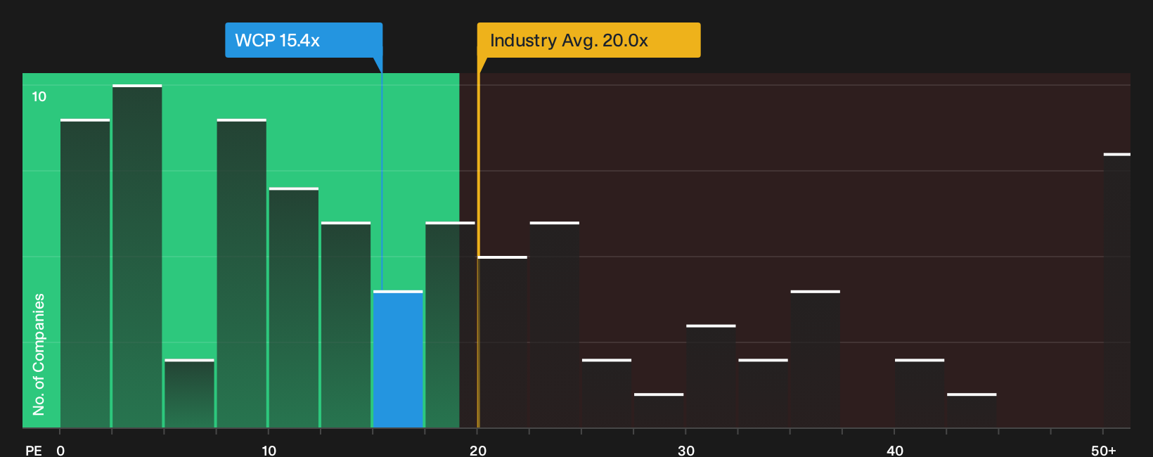Click the x-axis label 30
The width and height of the screenshot is (1153, 457).
[x=686, y=450]
